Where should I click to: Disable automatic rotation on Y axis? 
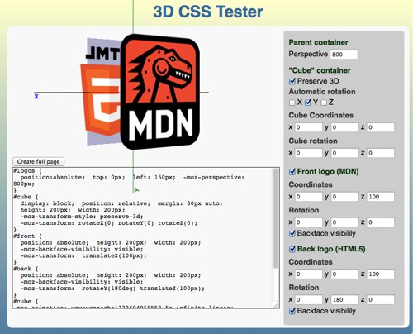308,103
